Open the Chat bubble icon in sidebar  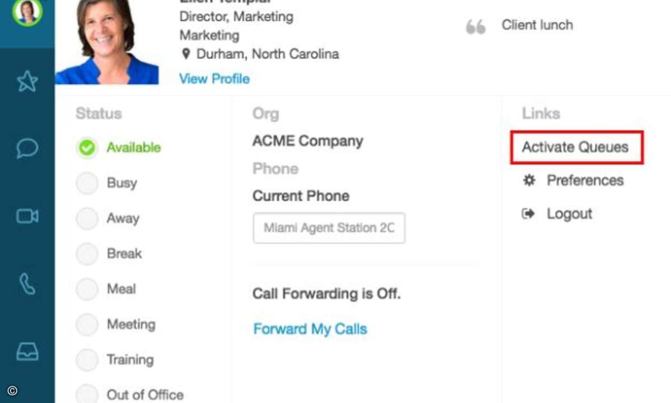(27, 148)
